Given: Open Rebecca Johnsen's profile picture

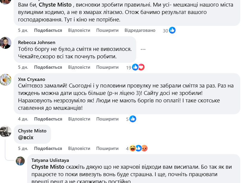Looking at the screenshot, I should [5, 43].
